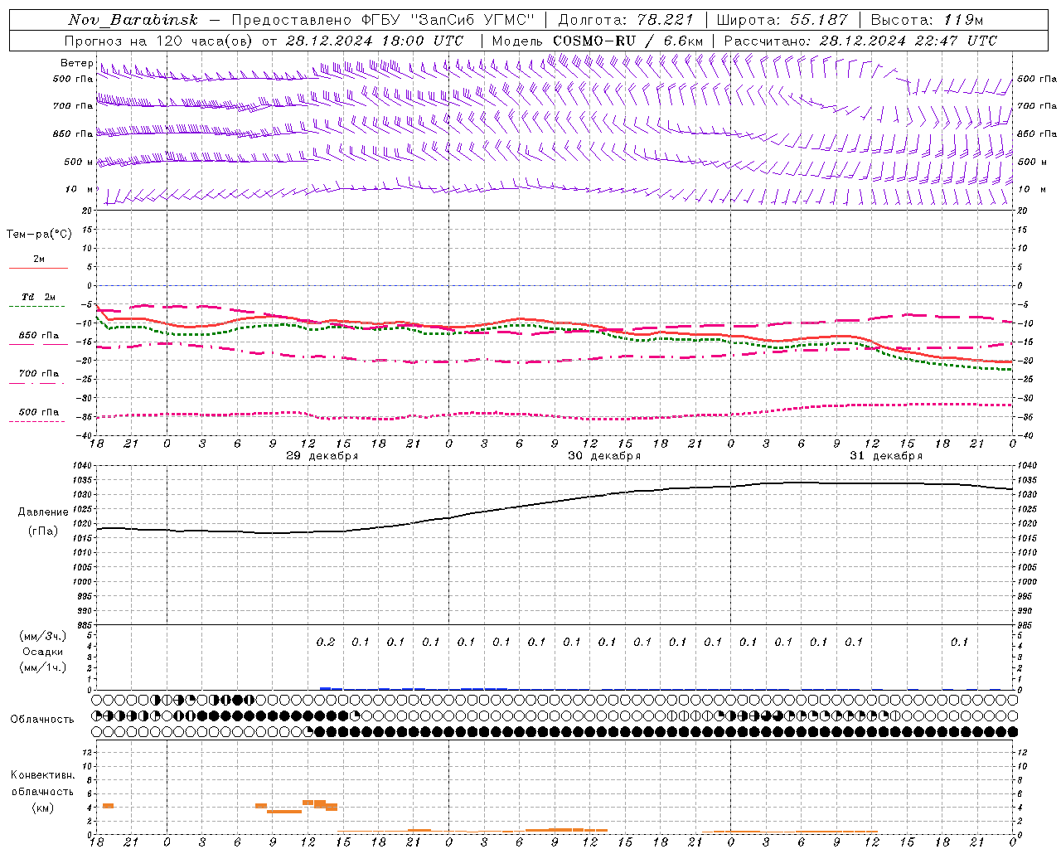The height and width of the screenshot is (849, 1061).
Task: Click the '31 декабря' date label
Action: (886, 456)
